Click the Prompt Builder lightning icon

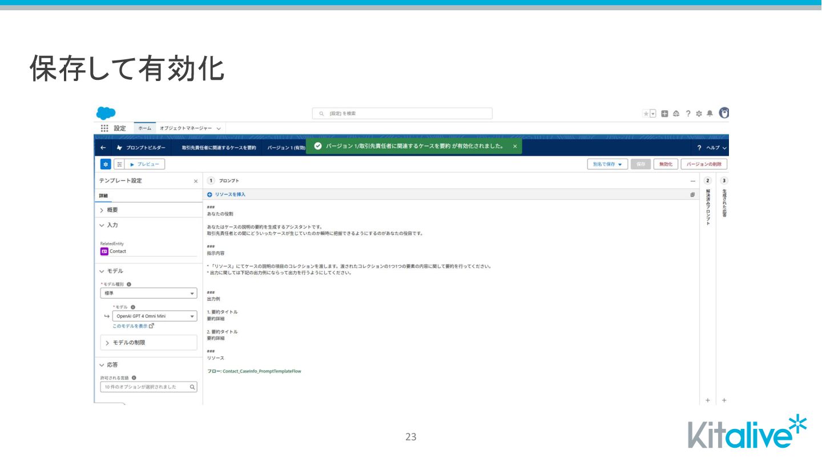pyautogui.click(x=119, y=147)
